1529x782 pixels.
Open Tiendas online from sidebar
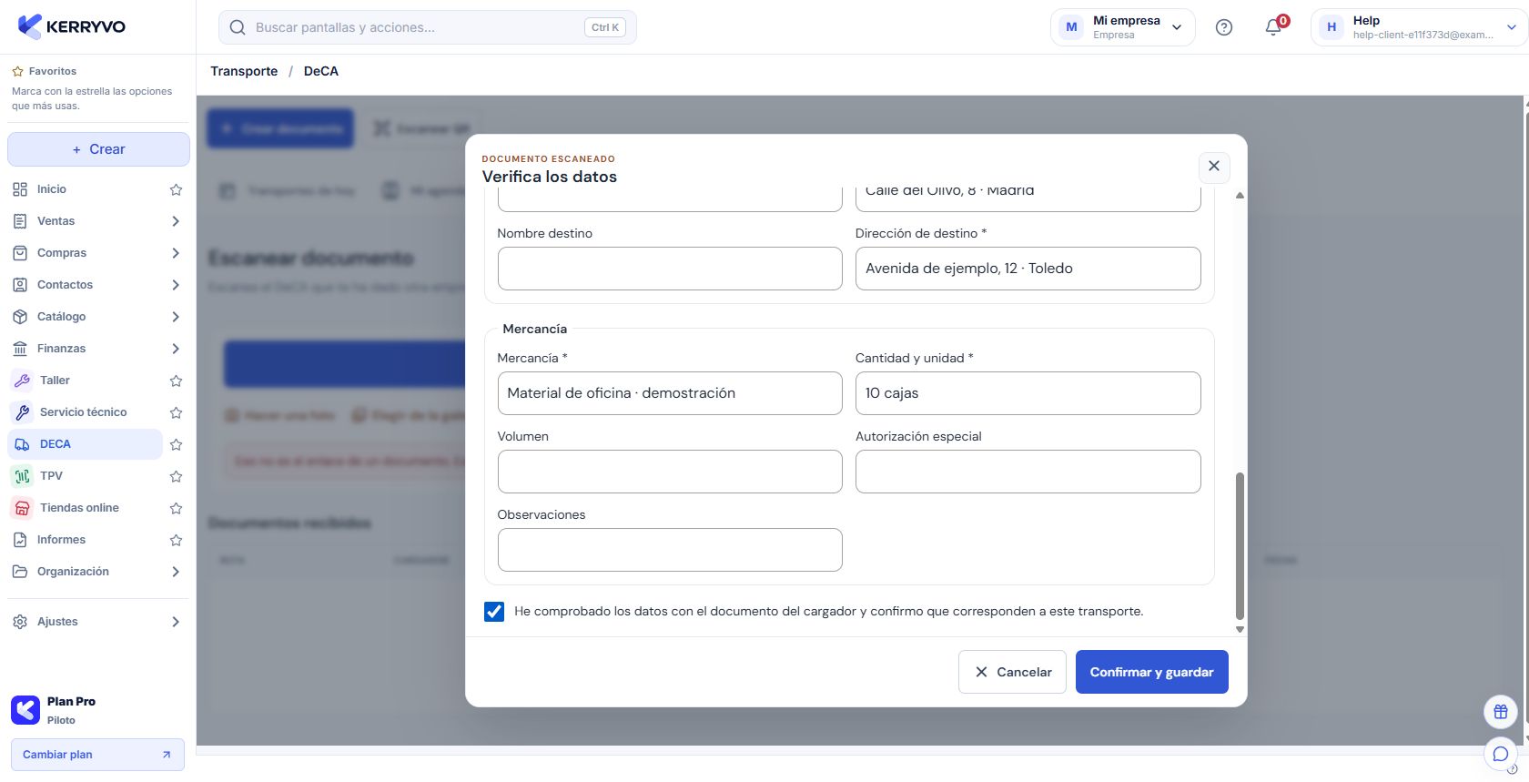(85, 508)
